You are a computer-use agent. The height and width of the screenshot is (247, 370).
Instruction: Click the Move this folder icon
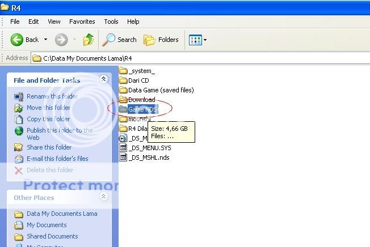[19, 108]
